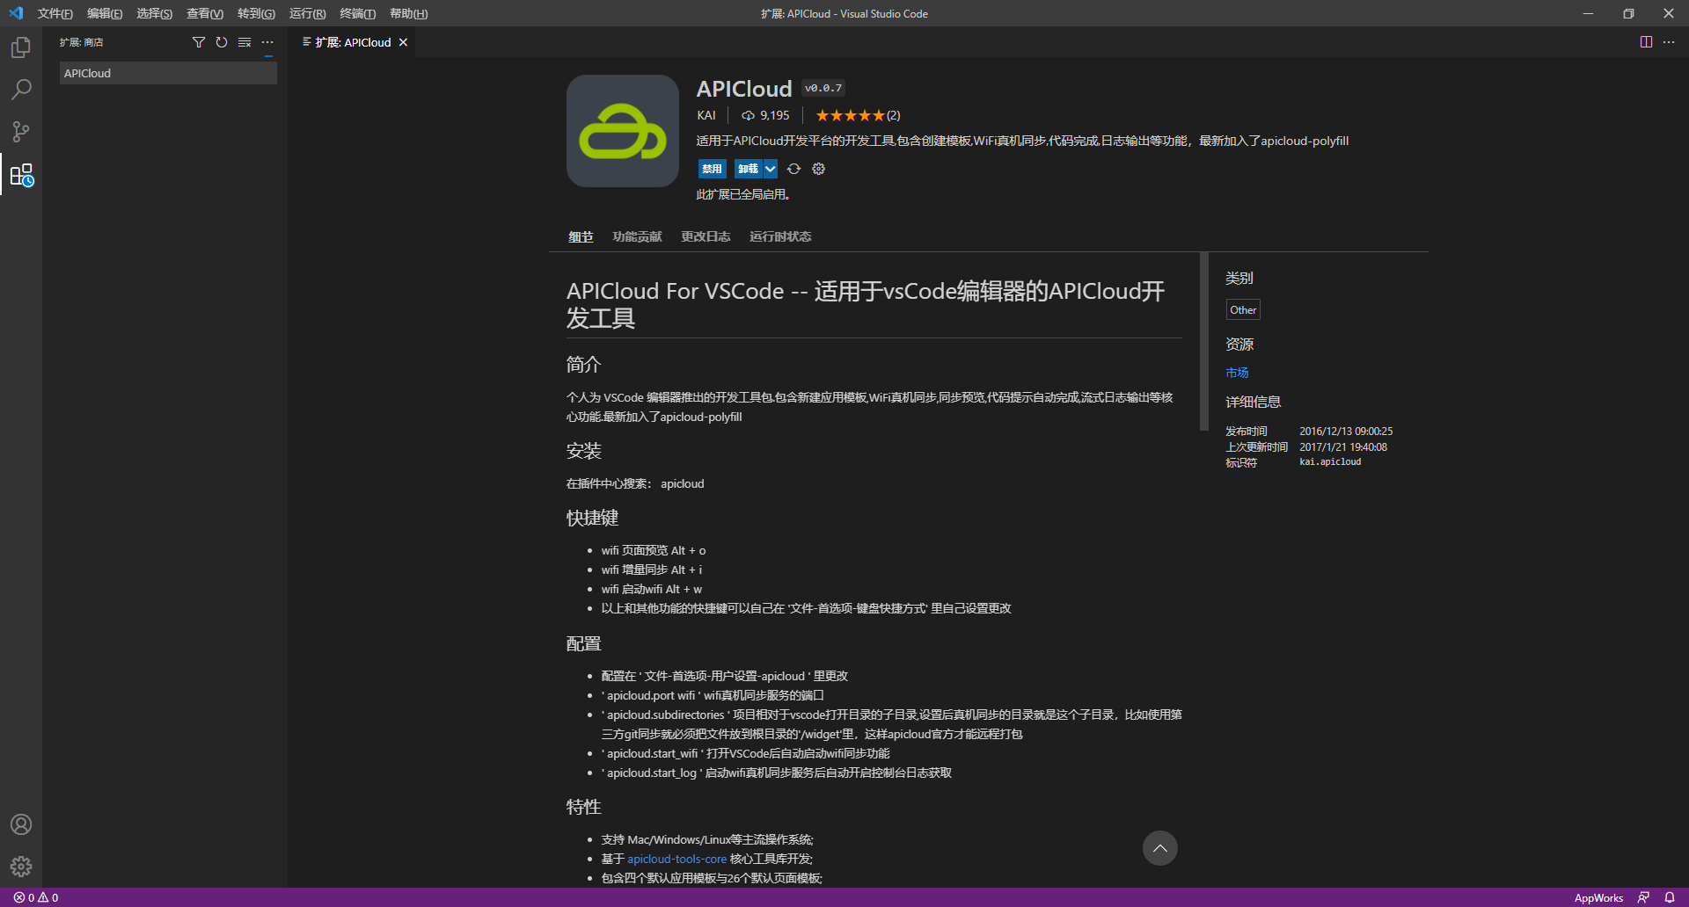Image resolution: width=1689 pixels, height=907 pixels.
Task: Open the 运行(R) menu
Action: [x=307, y=13]
